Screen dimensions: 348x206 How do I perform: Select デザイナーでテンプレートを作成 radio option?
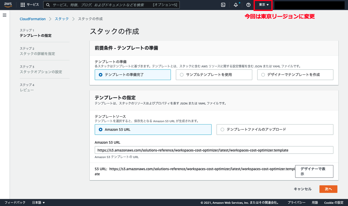(295, 75)
